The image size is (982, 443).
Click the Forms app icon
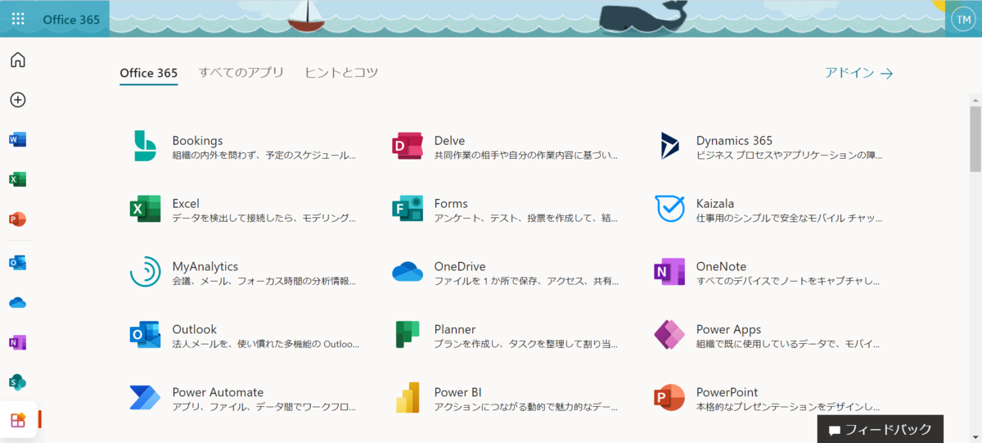pos(407,209)
